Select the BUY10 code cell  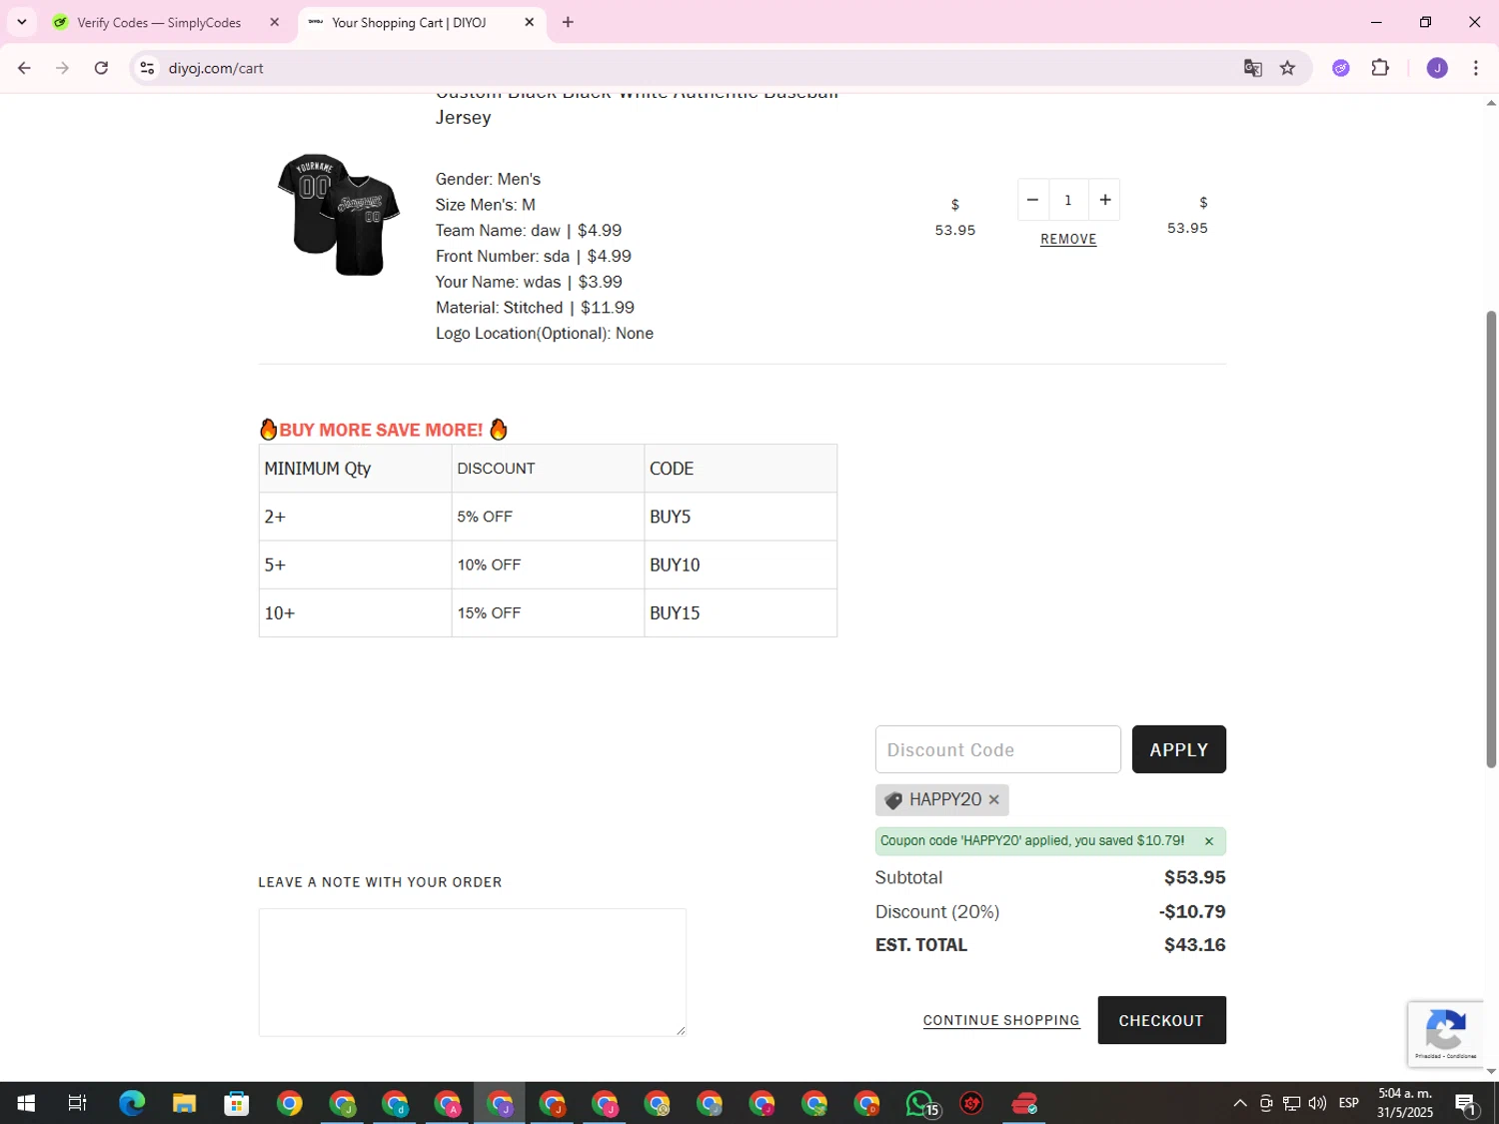click(741, 564)
